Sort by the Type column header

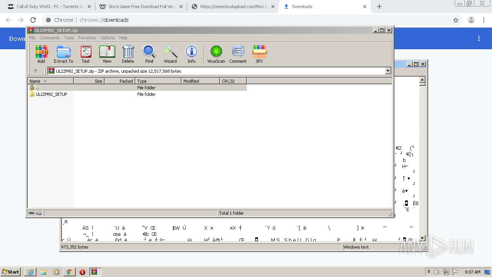(x=158, y=81)
